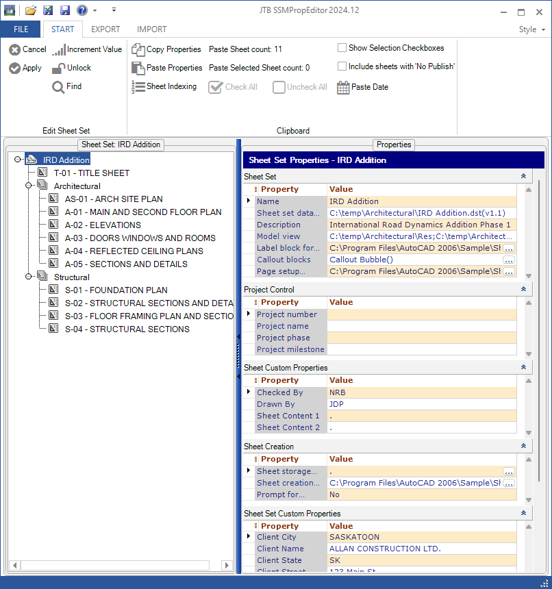Open Sheet Indexing tool
This screenshot has height=589, width=552.
pyautogui.click(x=138, y=86)
